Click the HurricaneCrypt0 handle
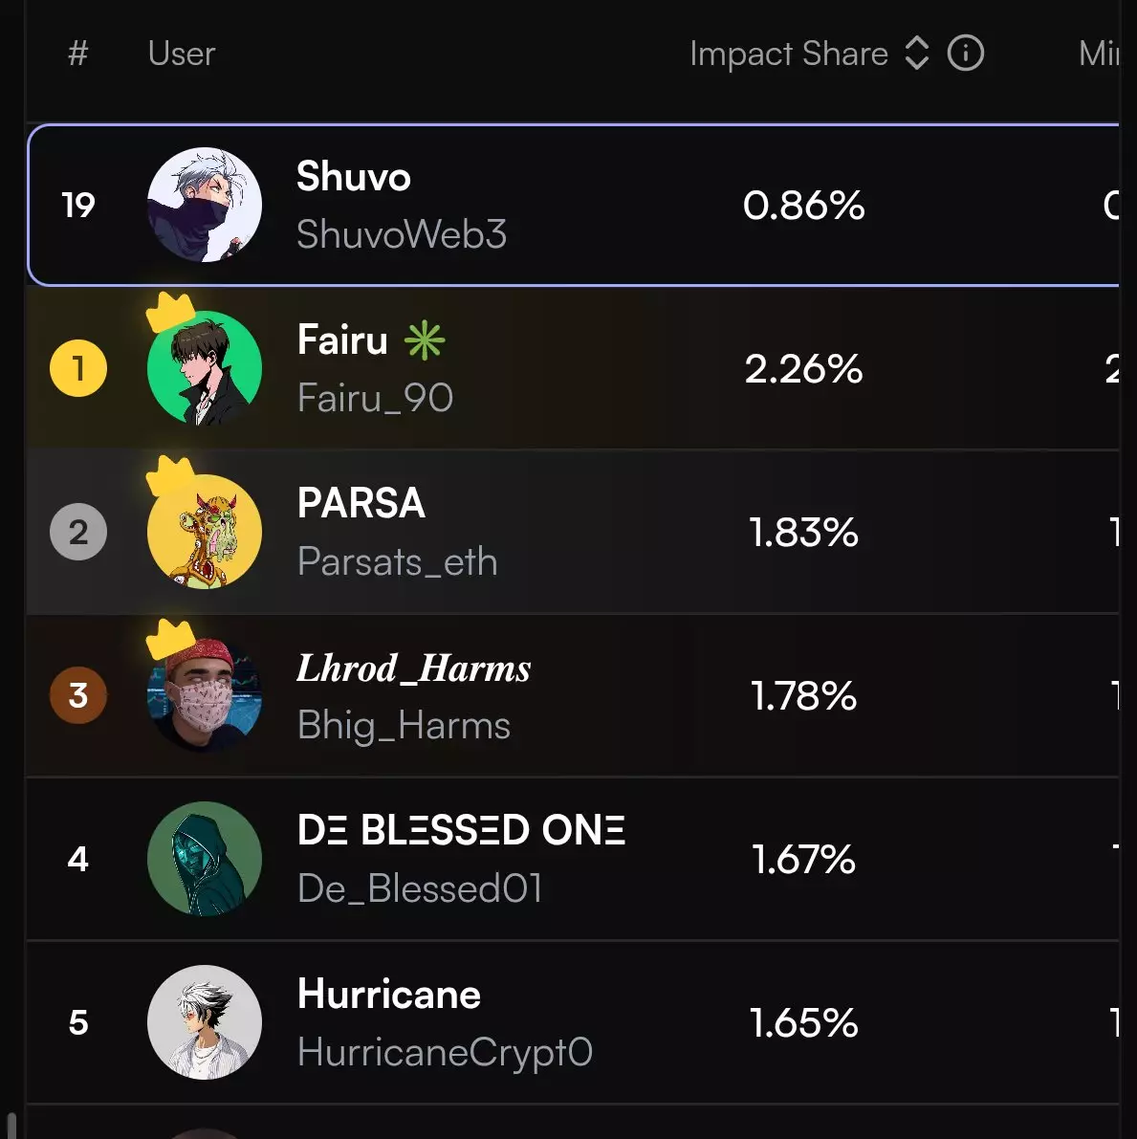The height and width of the screenshot is (1139, 1137). [445, 1052]
